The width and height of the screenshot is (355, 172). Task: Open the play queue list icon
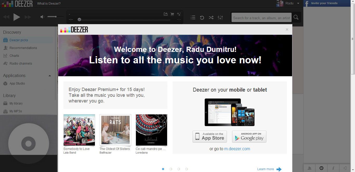tap(193, 17)
